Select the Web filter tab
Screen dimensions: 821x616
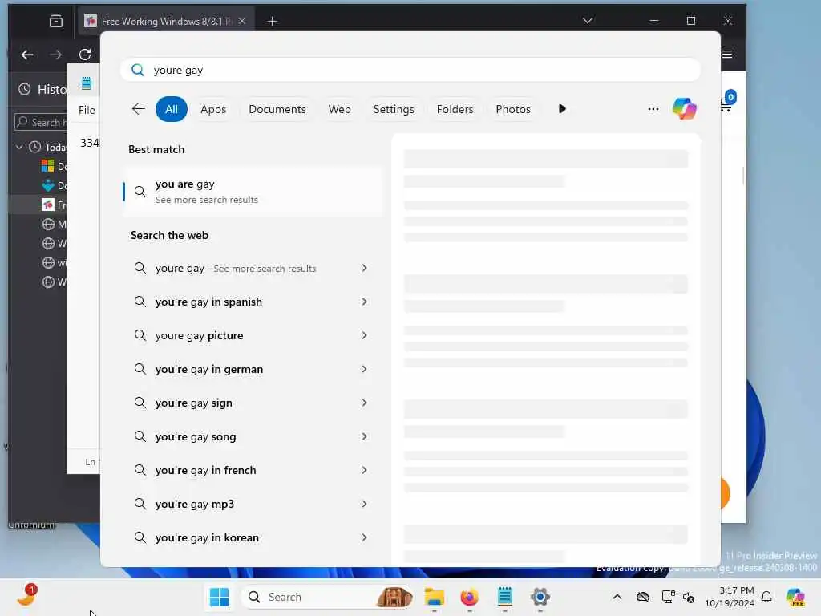point(339,109)
